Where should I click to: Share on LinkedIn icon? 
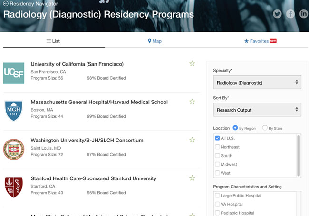[x=303, y=14]
